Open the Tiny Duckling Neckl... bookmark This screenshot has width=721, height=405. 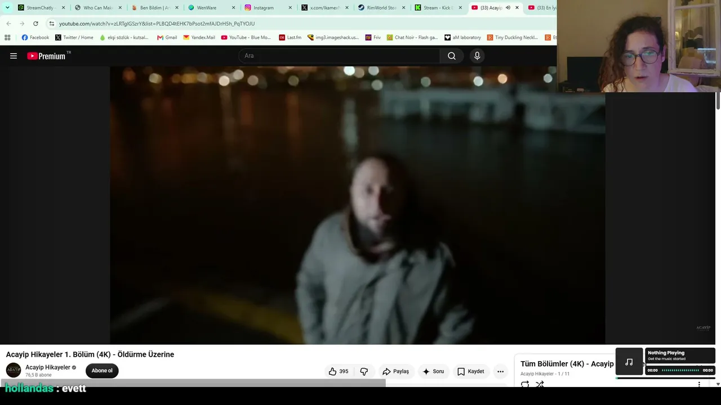(512, 38)
